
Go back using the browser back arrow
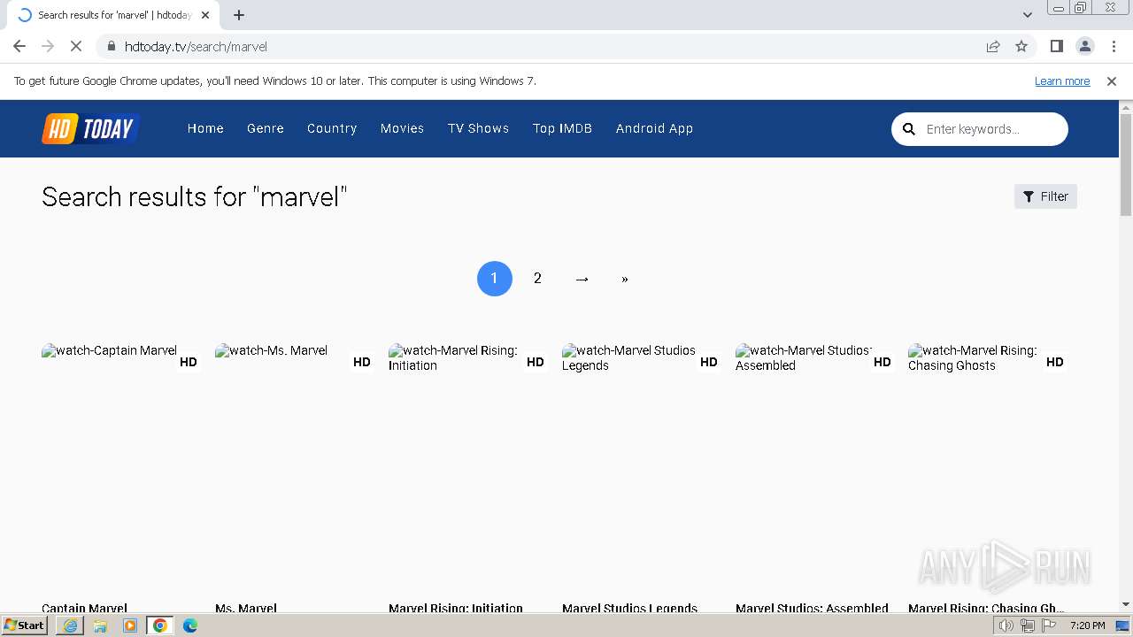point(19,46)
